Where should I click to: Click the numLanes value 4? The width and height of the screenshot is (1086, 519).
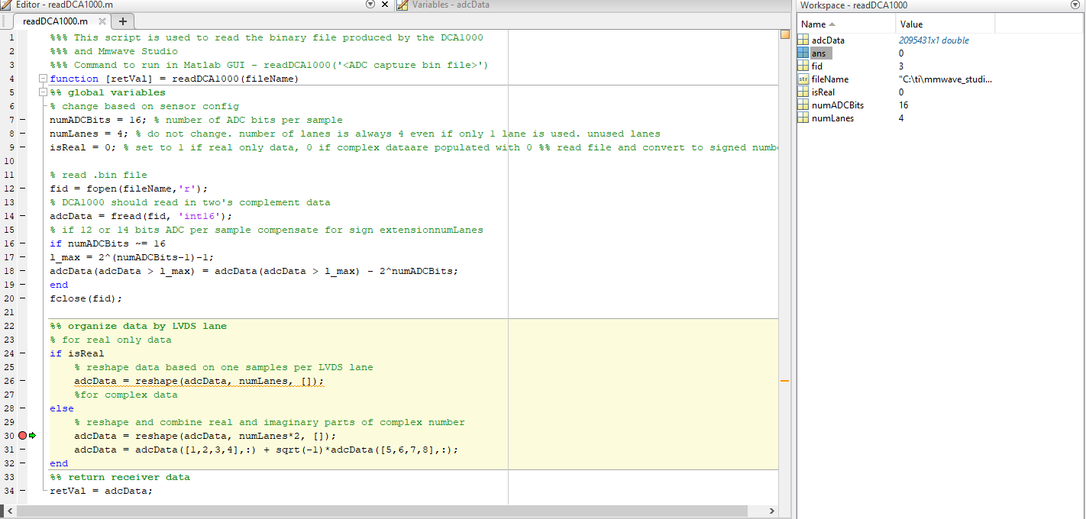click(901, 118)
